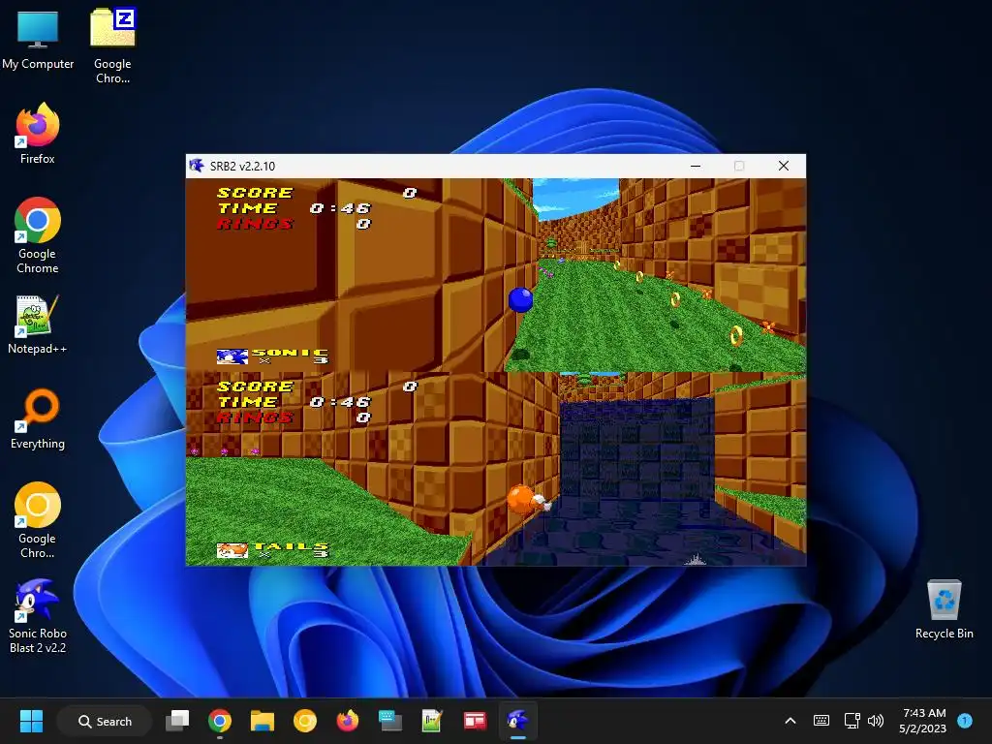Open Google Chrome from the taskbar
Viewport: 992px width, 744px height.
tap(220, 721)
